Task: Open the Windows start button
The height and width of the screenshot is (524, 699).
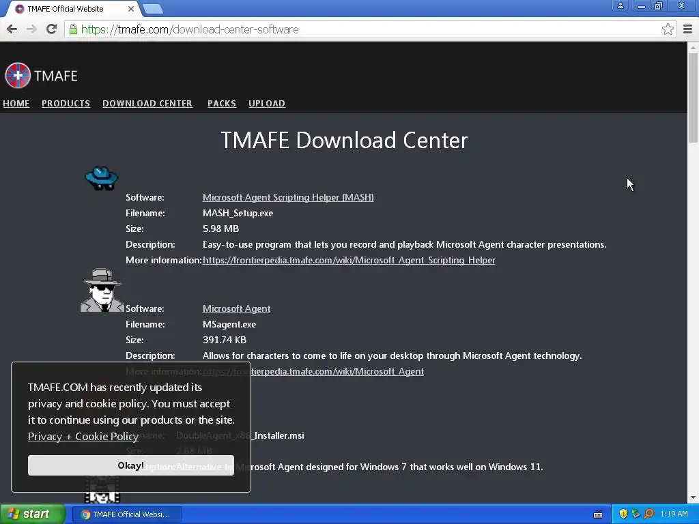Action: click(32, 514)
